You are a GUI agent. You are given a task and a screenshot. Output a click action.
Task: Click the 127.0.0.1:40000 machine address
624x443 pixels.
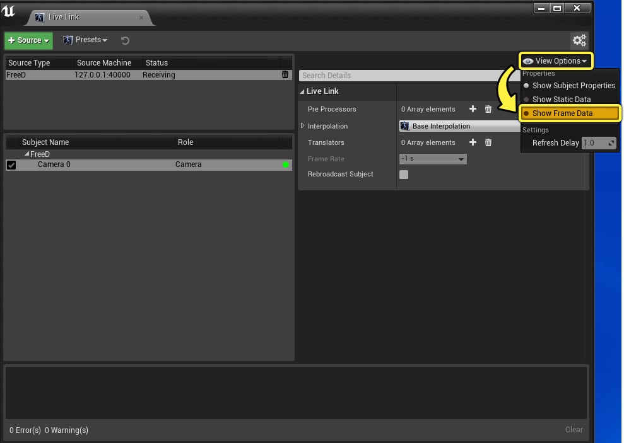click(102, 75)
